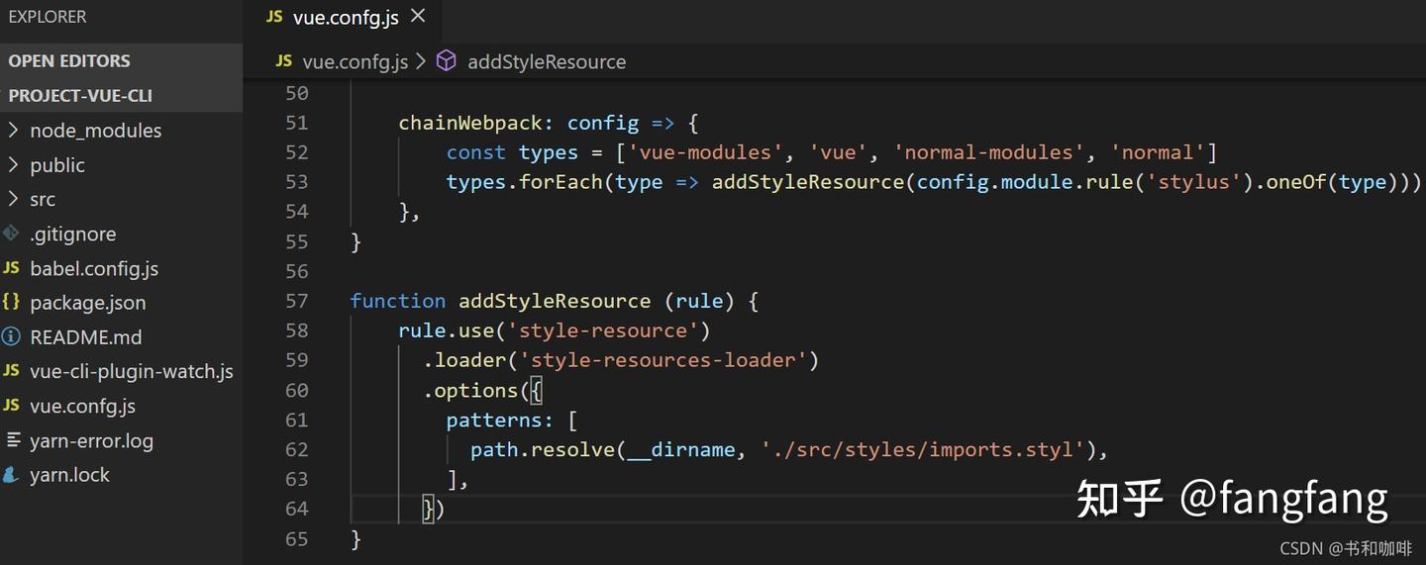The width and height of the screenshot is (1426, 565).
Task: Open the .gitignore file
Action: click(72, 235)
